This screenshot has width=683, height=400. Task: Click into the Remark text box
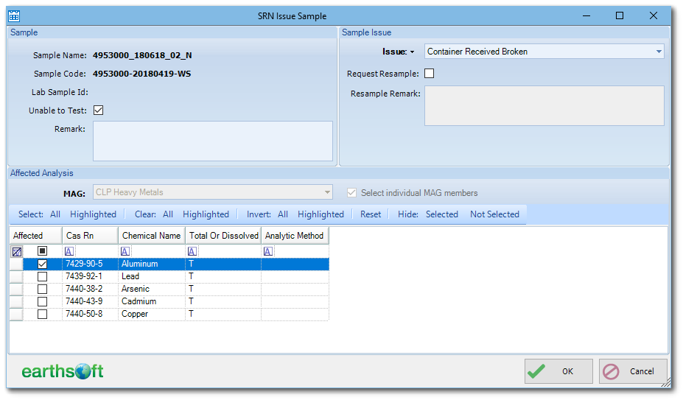click(213, 141)
